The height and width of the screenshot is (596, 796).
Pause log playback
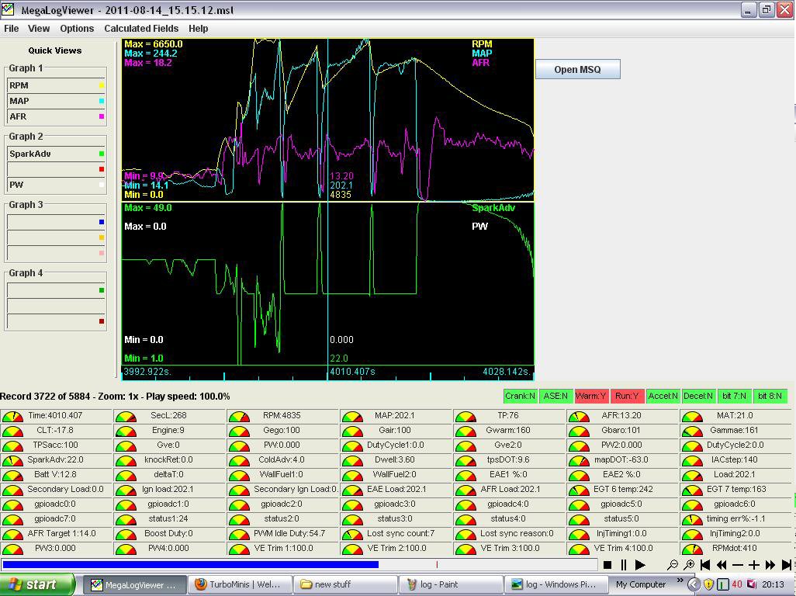[x=624, y=564]
